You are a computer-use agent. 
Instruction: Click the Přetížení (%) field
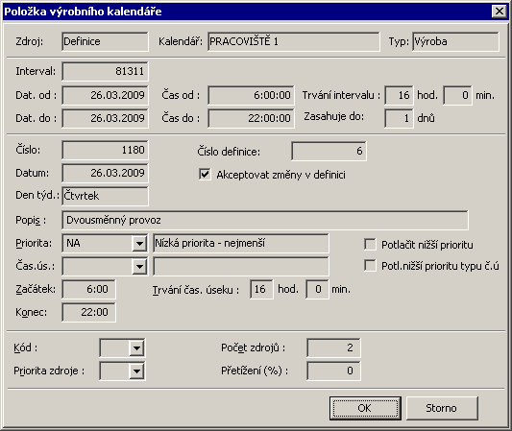pos(333,371)
